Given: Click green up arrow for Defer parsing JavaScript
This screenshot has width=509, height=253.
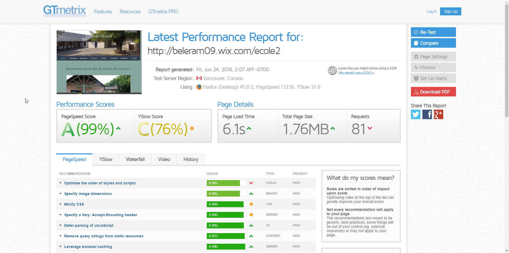Looking at the screenshot, I should [x=251, y=225].
